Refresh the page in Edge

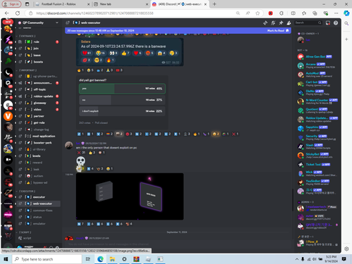point(18,13)
